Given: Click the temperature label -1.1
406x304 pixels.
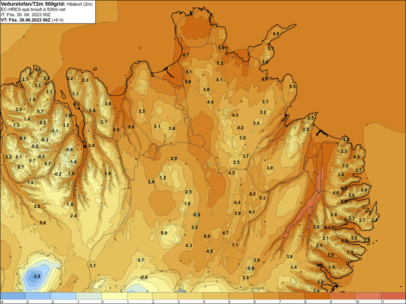Looking at the screenshot, I should point(54,131).
